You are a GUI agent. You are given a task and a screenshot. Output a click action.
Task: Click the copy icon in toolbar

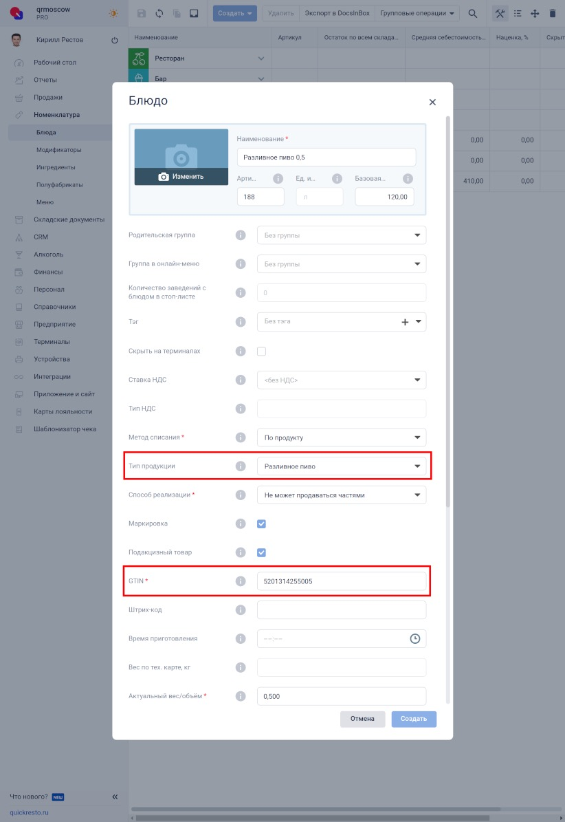[177, 14]
